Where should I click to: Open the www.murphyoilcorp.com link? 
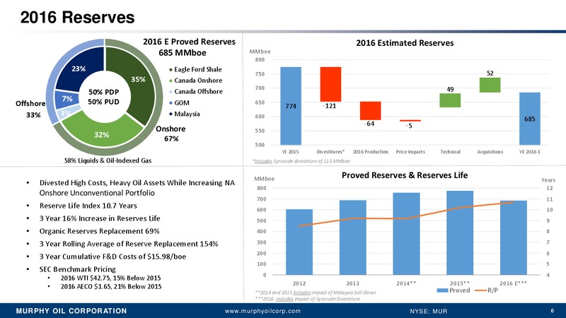pos(262,311)
